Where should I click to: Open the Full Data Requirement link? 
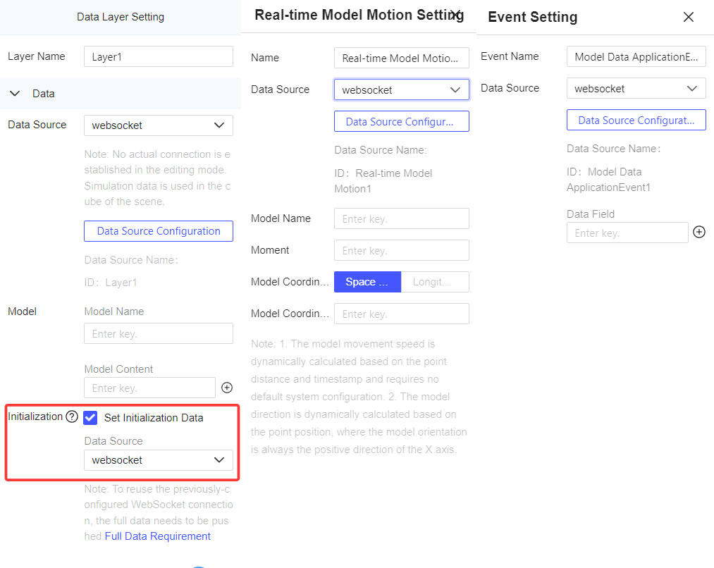click(158, 536)
